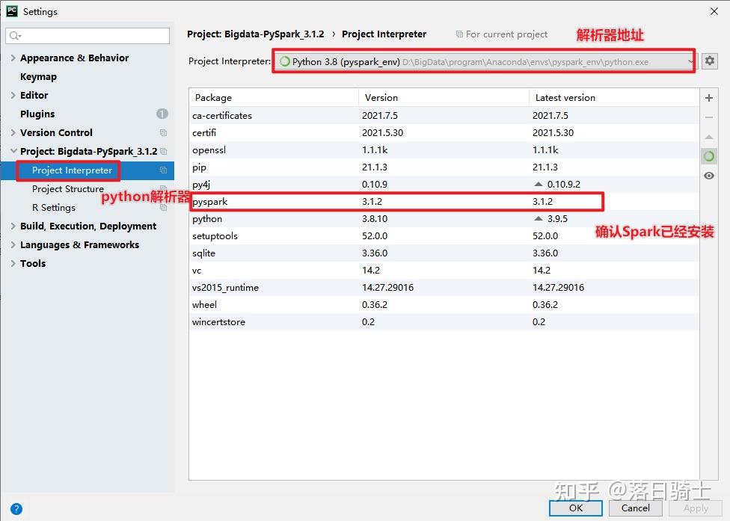Open the Project Interpreter dropdown
Viewport: 730px width, 521px height.
[x=484, y=61]
